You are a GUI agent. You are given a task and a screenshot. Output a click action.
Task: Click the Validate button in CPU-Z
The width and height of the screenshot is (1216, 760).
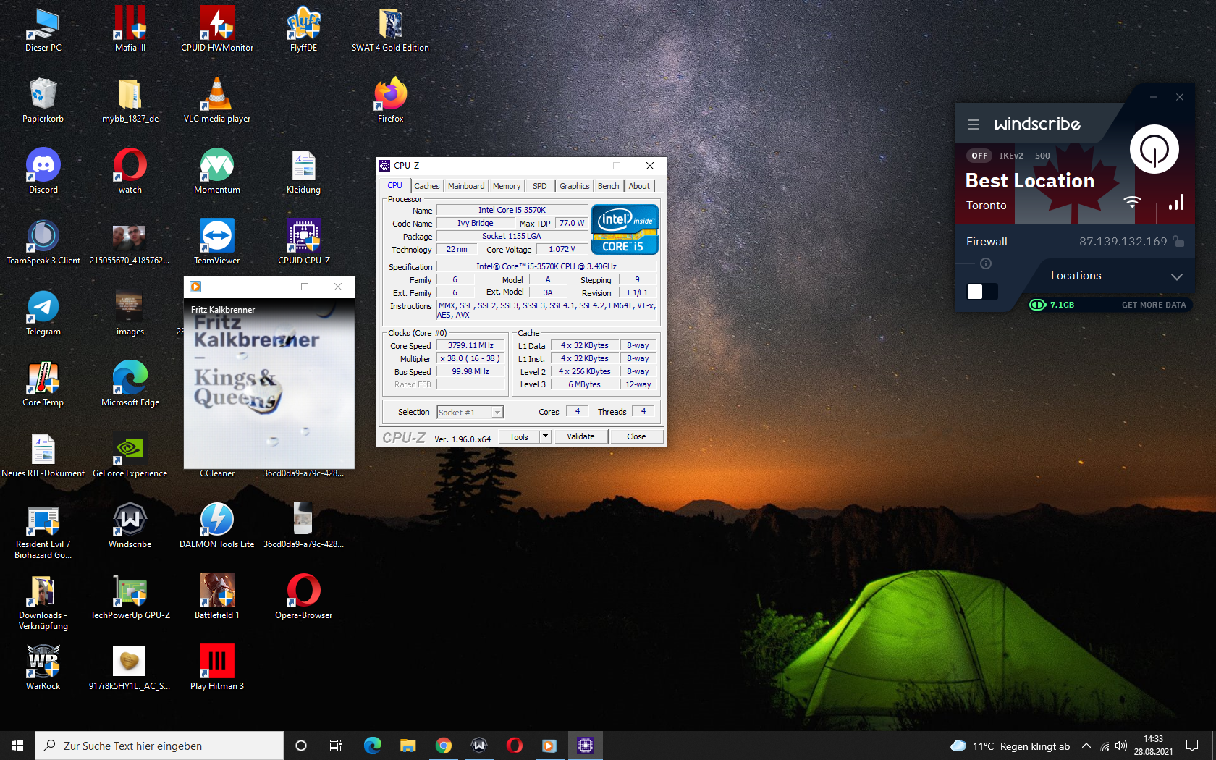(x=580, y=436)
